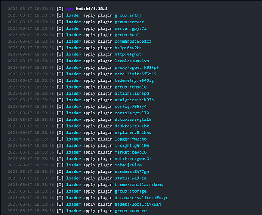The height and width of the screenshot is (215, 262).
Task: Click plugin name group:server
Action: click(129, 22)
